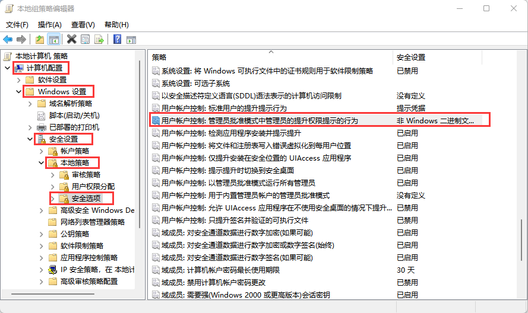Collapse the Windows 设置 node
The height and width of the screenshot is (313, 528).
tap(19, 91)
